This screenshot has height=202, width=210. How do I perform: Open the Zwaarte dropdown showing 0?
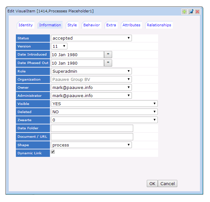[104, 120]
